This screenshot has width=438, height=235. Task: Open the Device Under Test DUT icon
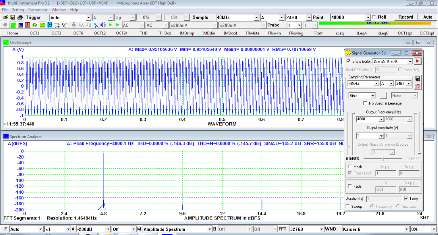49,25
